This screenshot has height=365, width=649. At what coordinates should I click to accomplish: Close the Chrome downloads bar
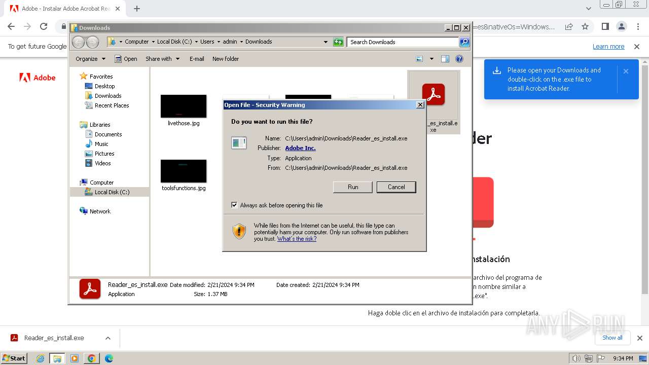639,338
